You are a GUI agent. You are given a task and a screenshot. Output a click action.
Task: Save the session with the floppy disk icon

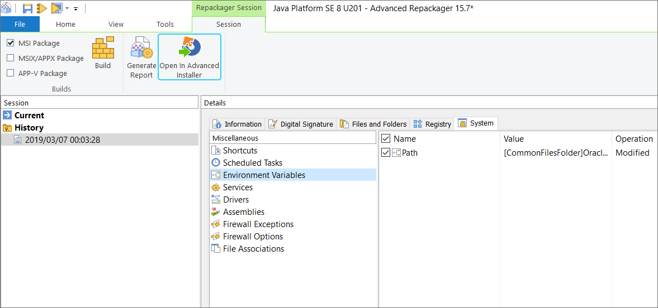(x=28, y=8)
